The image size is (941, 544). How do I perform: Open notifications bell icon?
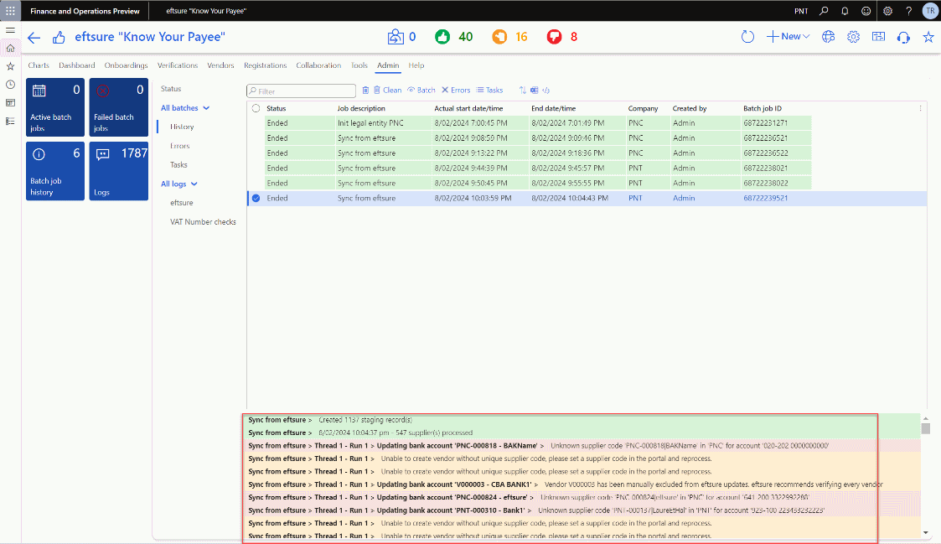(x=845, y=11)
